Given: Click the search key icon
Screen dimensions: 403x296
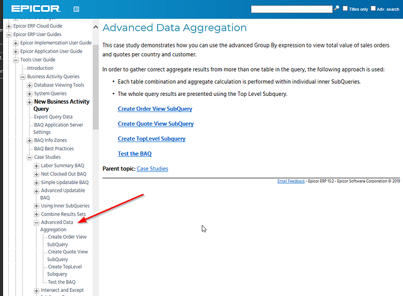Looking at the screenshot, I should 337,8.
